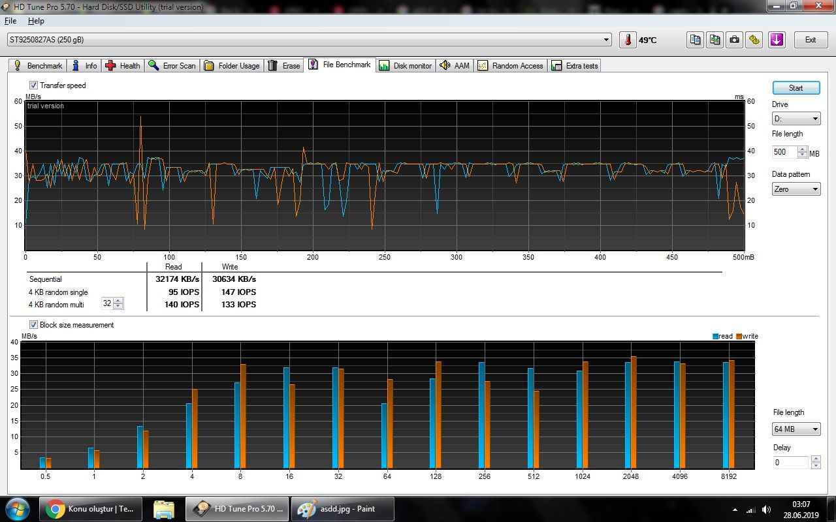The image size is (836, 522).
Task: Adjust the Delay value spinner
Action: 816,463
